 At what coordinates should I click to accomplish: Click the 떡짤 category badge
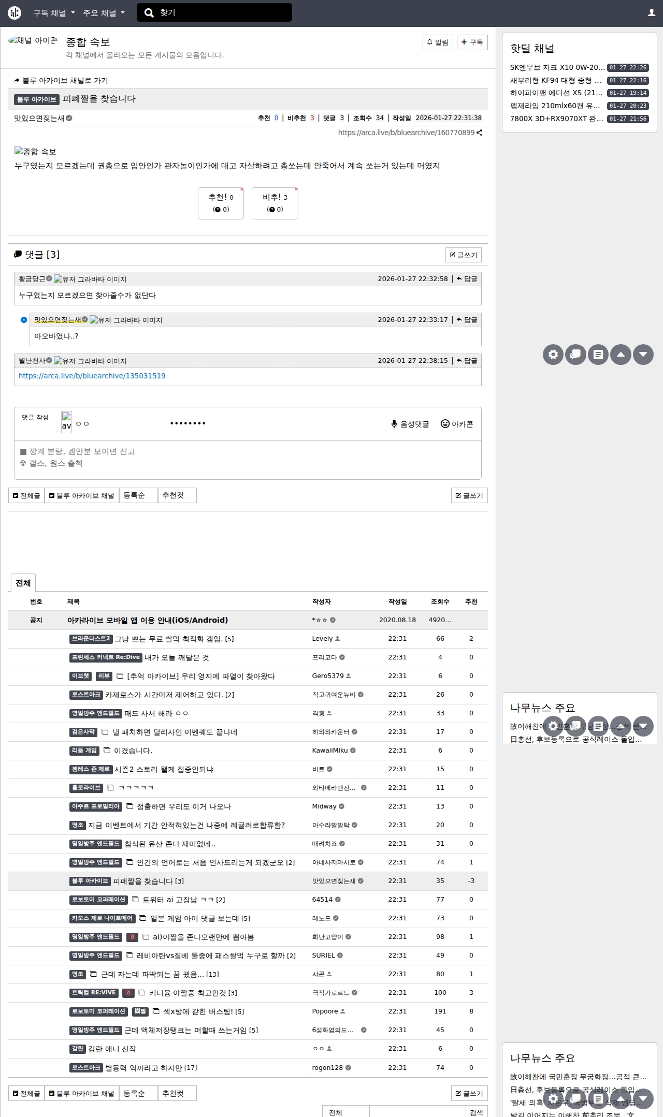click(140, 1011)
